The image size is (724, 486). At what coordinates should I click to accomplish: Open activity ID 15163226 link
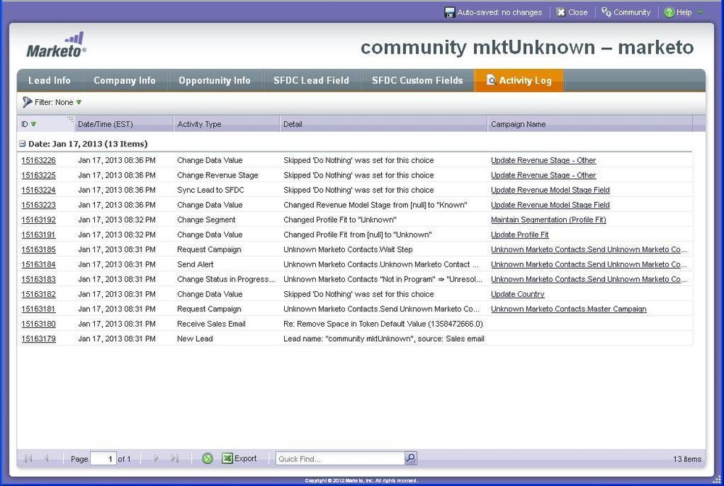coord(38,160)
